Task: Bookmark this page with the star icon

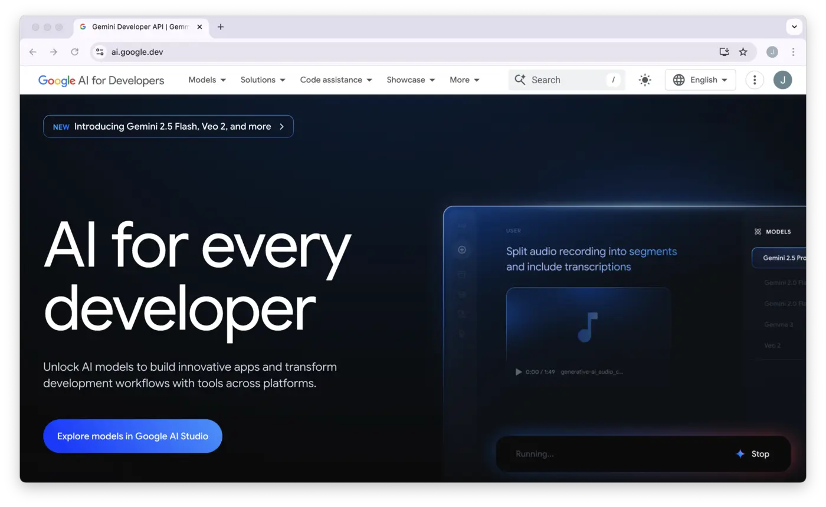Action: pos(743,52)
